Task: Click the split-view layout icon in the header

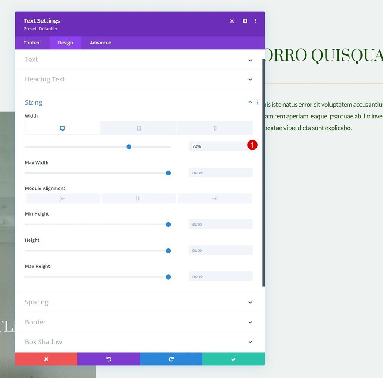Action: [245, 20]
